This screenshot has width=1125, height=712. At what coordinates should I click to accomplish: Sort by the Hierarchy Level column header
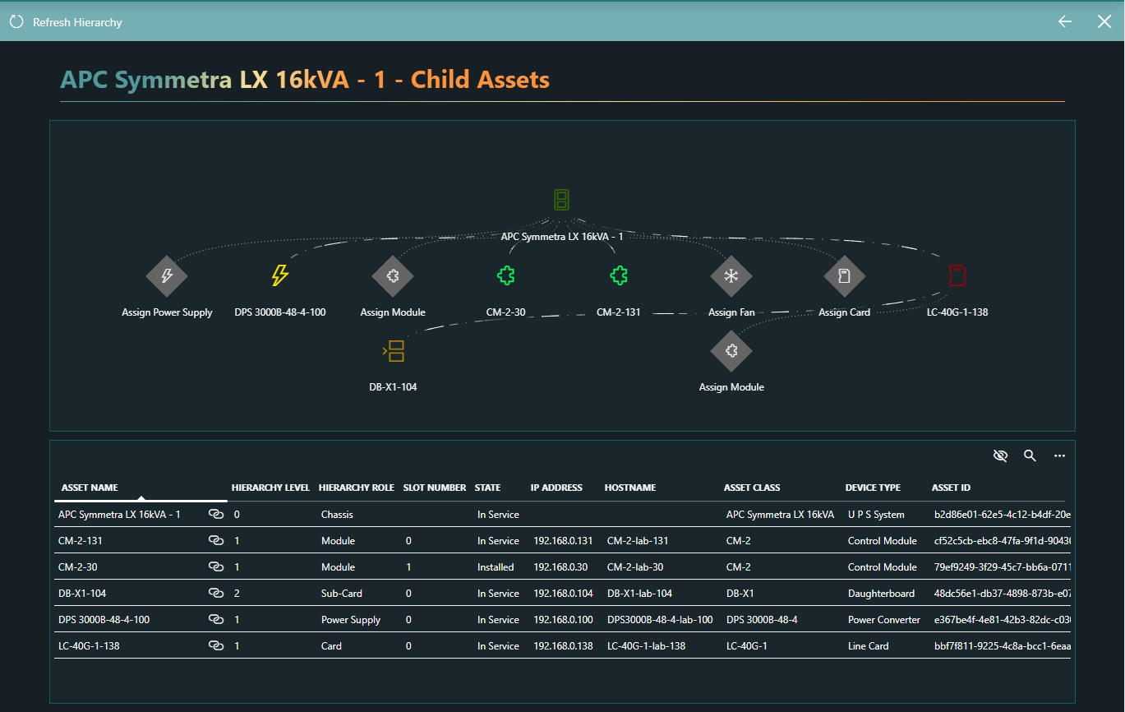coord(270,488)
